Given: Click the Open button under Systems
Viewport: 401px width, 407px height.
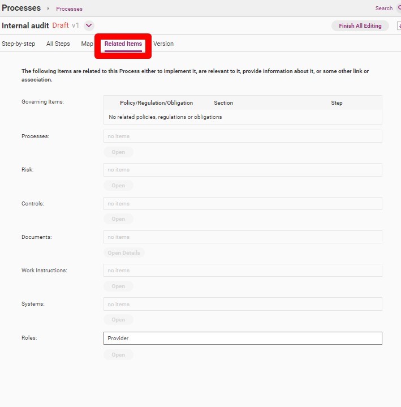Looking at the screenshot, I should pos(118,320).
